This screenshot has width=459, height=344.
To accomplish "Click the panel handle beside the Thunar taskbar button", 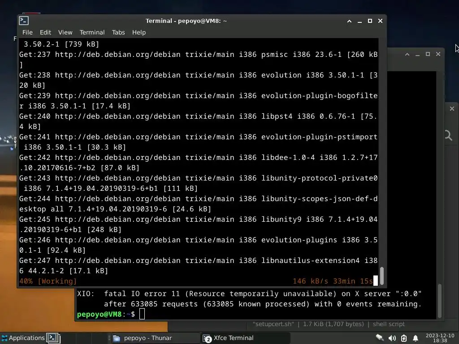I will pos(109,338).
